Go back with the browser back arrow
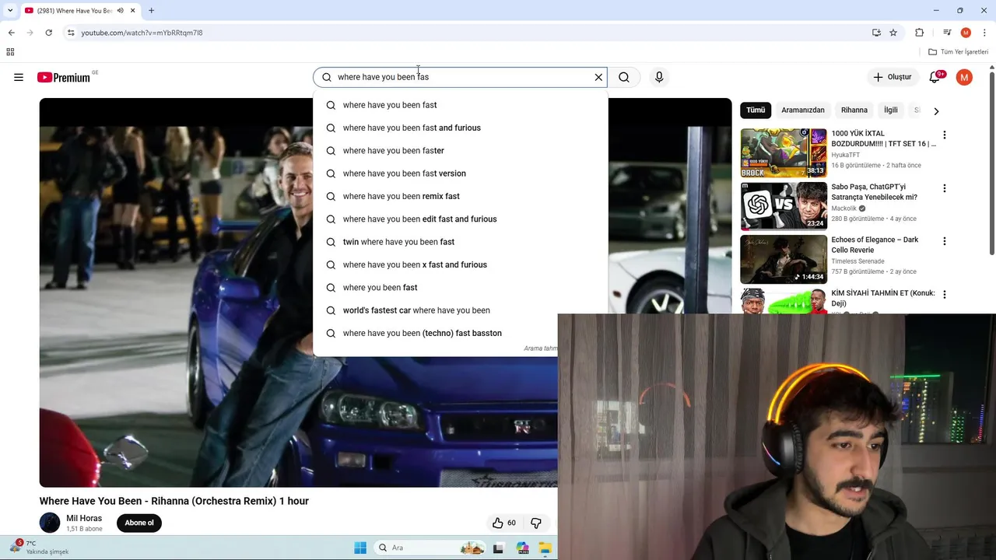 point(11,33)
